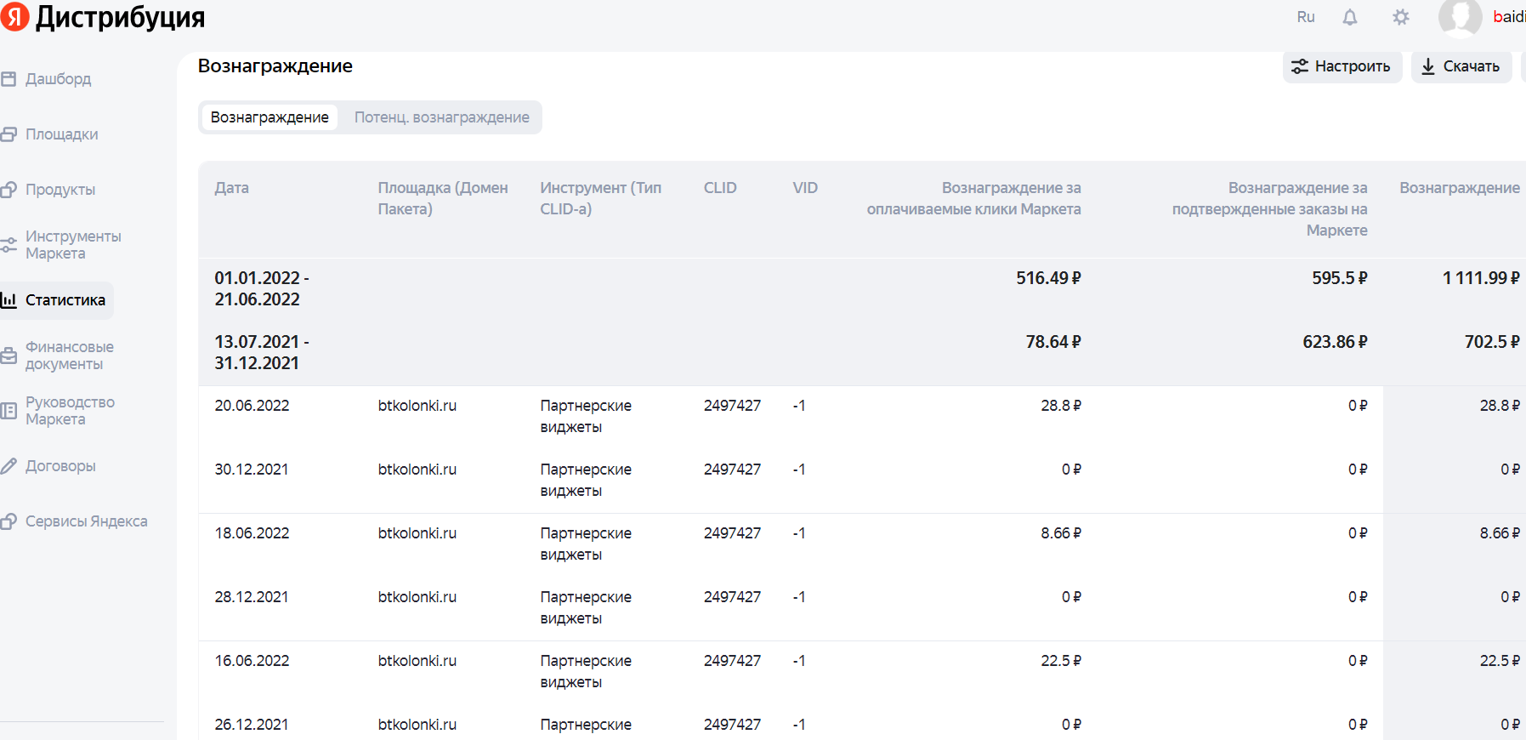1526x740 pixels.
Task: Click the period 01.01.2022 - 21.06.2022
Action: click(262, 288)
